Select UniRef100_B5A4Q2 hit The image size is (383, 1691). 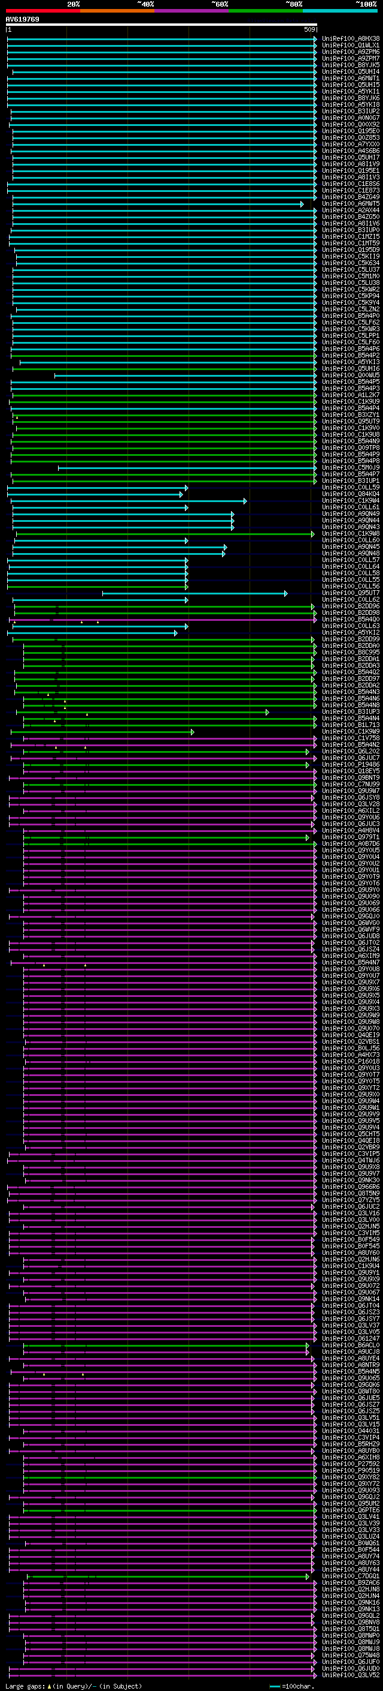pos(351,672)
